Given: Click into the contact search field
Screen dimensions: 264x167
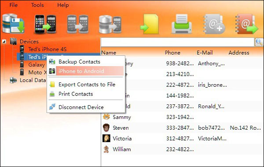Looking at the screenshot, I should (177, 42).
